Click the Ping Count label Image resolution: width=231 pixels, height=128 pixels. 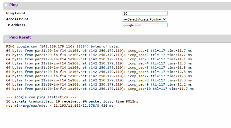(15, 13)
